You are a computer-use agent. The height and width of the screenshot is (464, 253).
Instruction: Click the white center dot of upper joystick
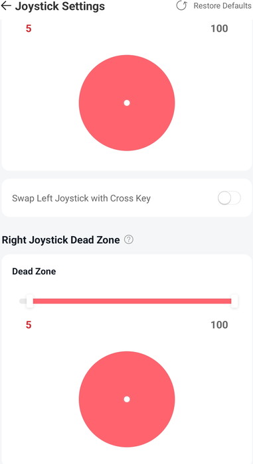127,103
